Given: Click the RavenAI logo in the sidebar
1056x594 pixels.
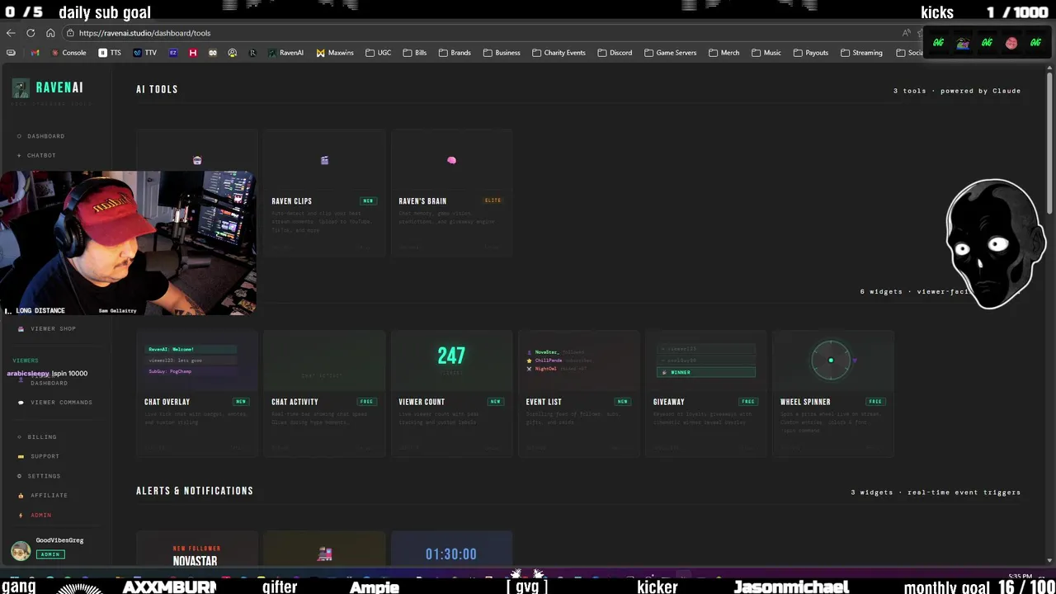Looking at the screenshot, I should 48,88.
